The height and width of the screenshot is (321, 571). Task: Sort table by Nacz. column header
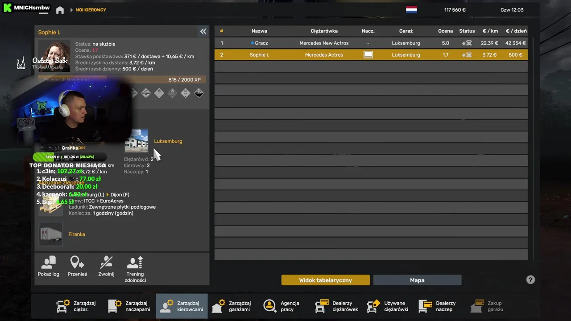tap(368, 31)
